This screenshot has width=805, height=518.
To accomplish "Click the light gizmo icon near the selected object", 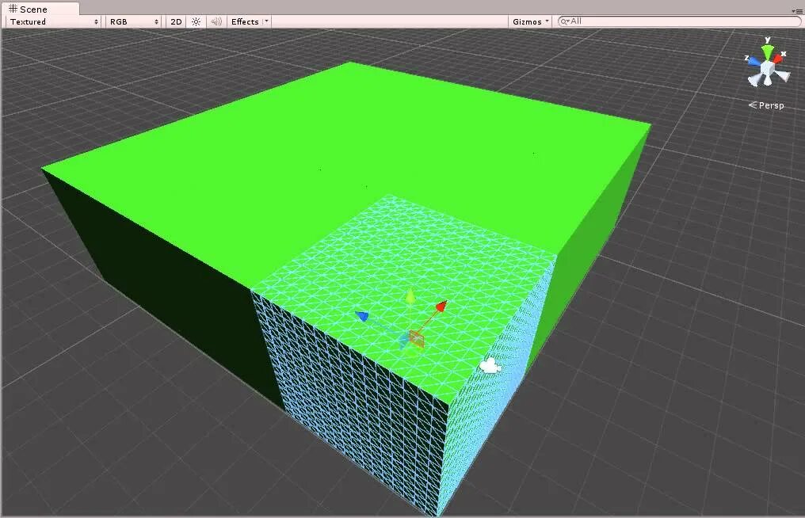I will click(490, 364).
